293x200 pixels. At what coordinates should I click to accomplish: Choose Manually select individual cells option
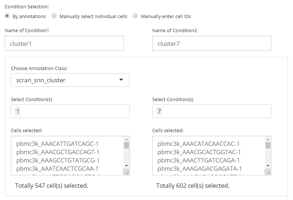54,16
